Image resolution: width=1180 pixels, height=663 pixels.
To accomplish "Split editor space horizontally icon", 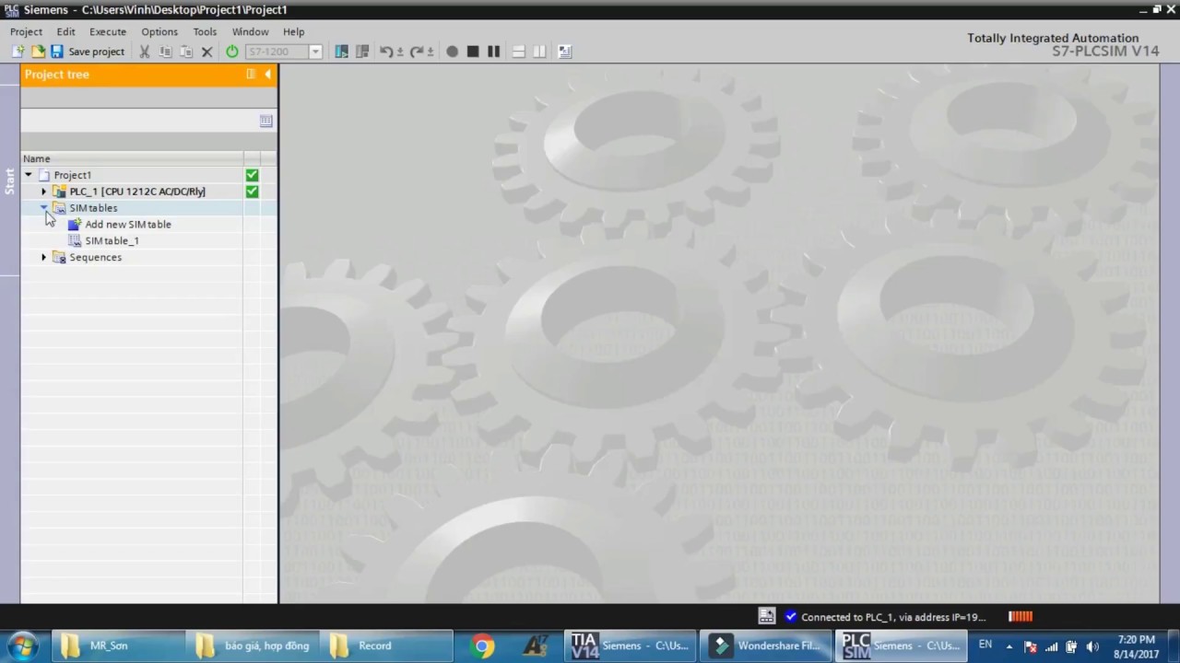I will [x=518, y=52].
